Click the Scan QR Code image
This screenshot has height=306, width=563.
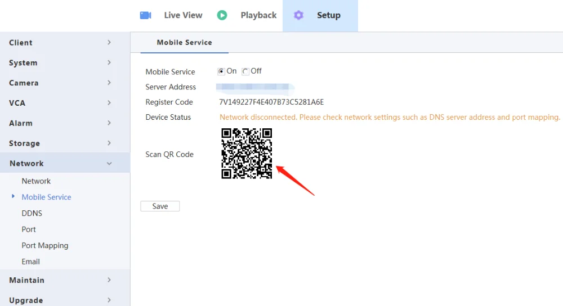[247, 153]
